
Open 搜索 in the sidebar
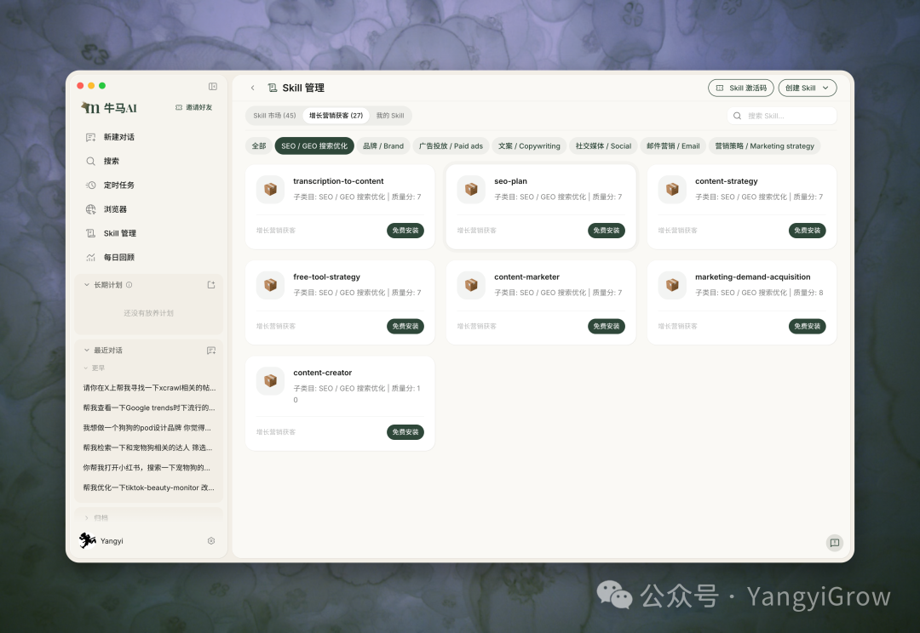(148, 161)
